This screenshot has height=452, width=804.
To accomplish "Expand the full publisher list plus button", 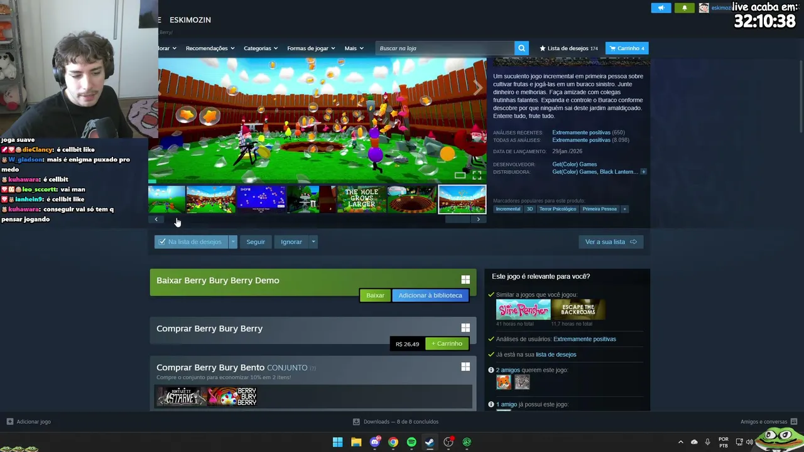I will 643,172.
